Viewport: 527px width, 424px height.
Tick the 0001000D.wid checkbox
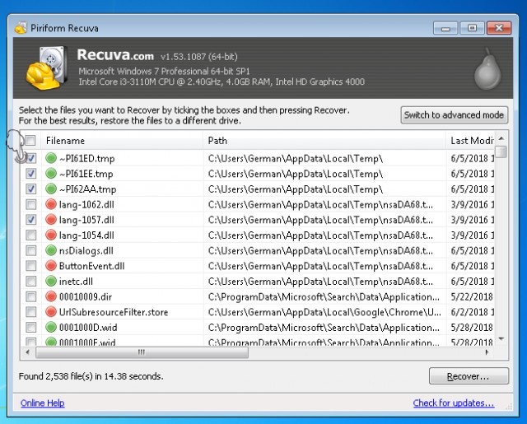[x=31, y=327]
